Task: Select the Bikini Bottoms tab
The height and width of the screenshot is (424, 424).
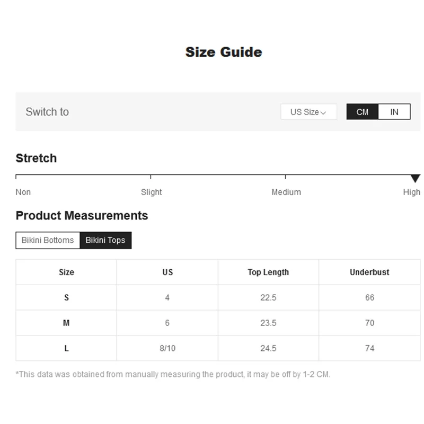Action: [x=48, y=240]
